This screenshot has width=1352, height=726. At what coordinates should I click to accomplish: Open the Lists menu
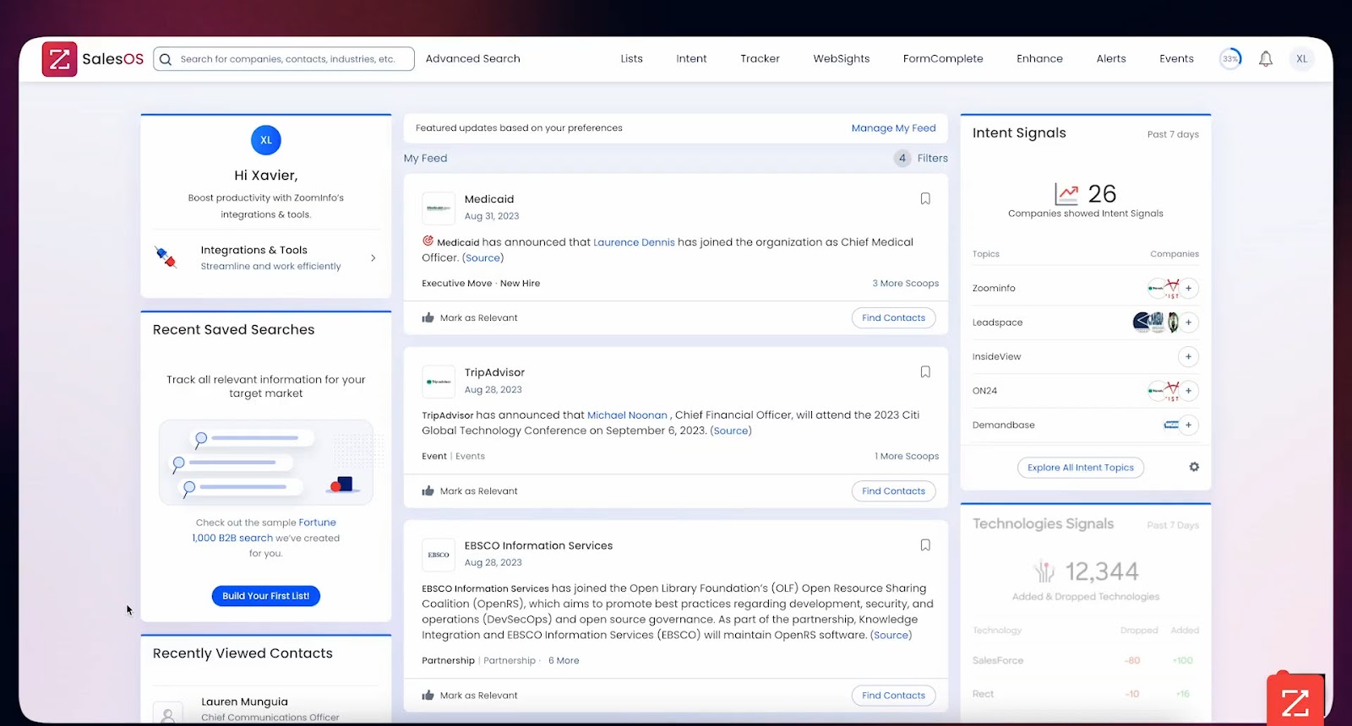coord(632,59)
